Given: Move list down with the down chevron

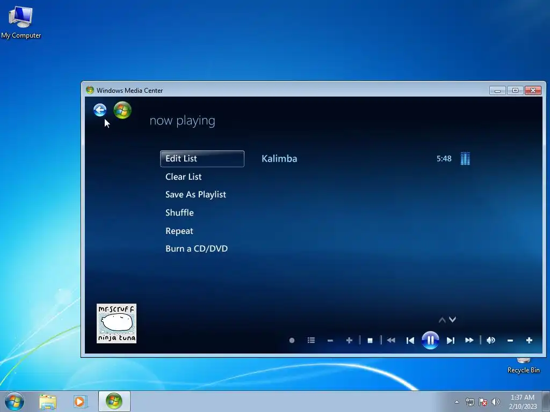Looking at the screenshot, I should (x=452, y=320).
